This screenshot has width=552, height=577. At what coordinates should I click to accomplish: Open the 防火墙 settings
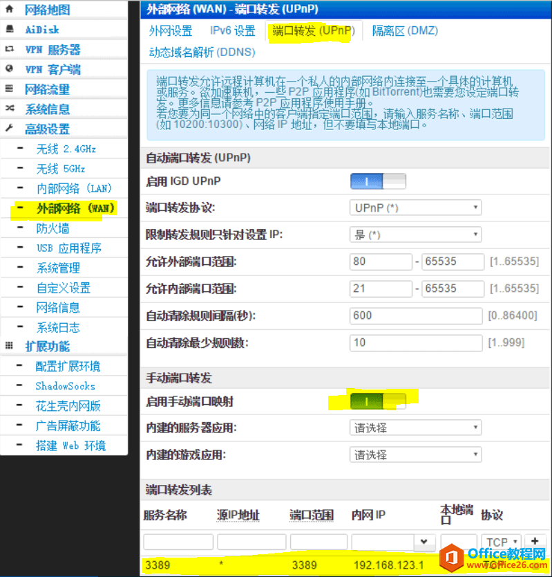[53, 228]
